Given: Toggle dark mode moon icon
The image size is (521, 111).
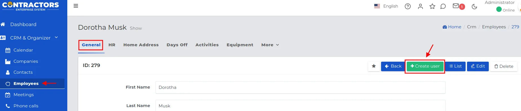Looking at the screenshot, I should coord(474,6).
